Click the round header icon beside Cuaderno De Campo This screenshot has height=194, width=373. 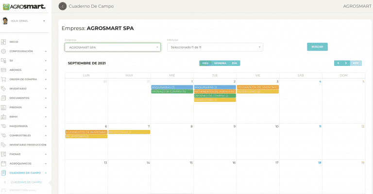point(63,6)
